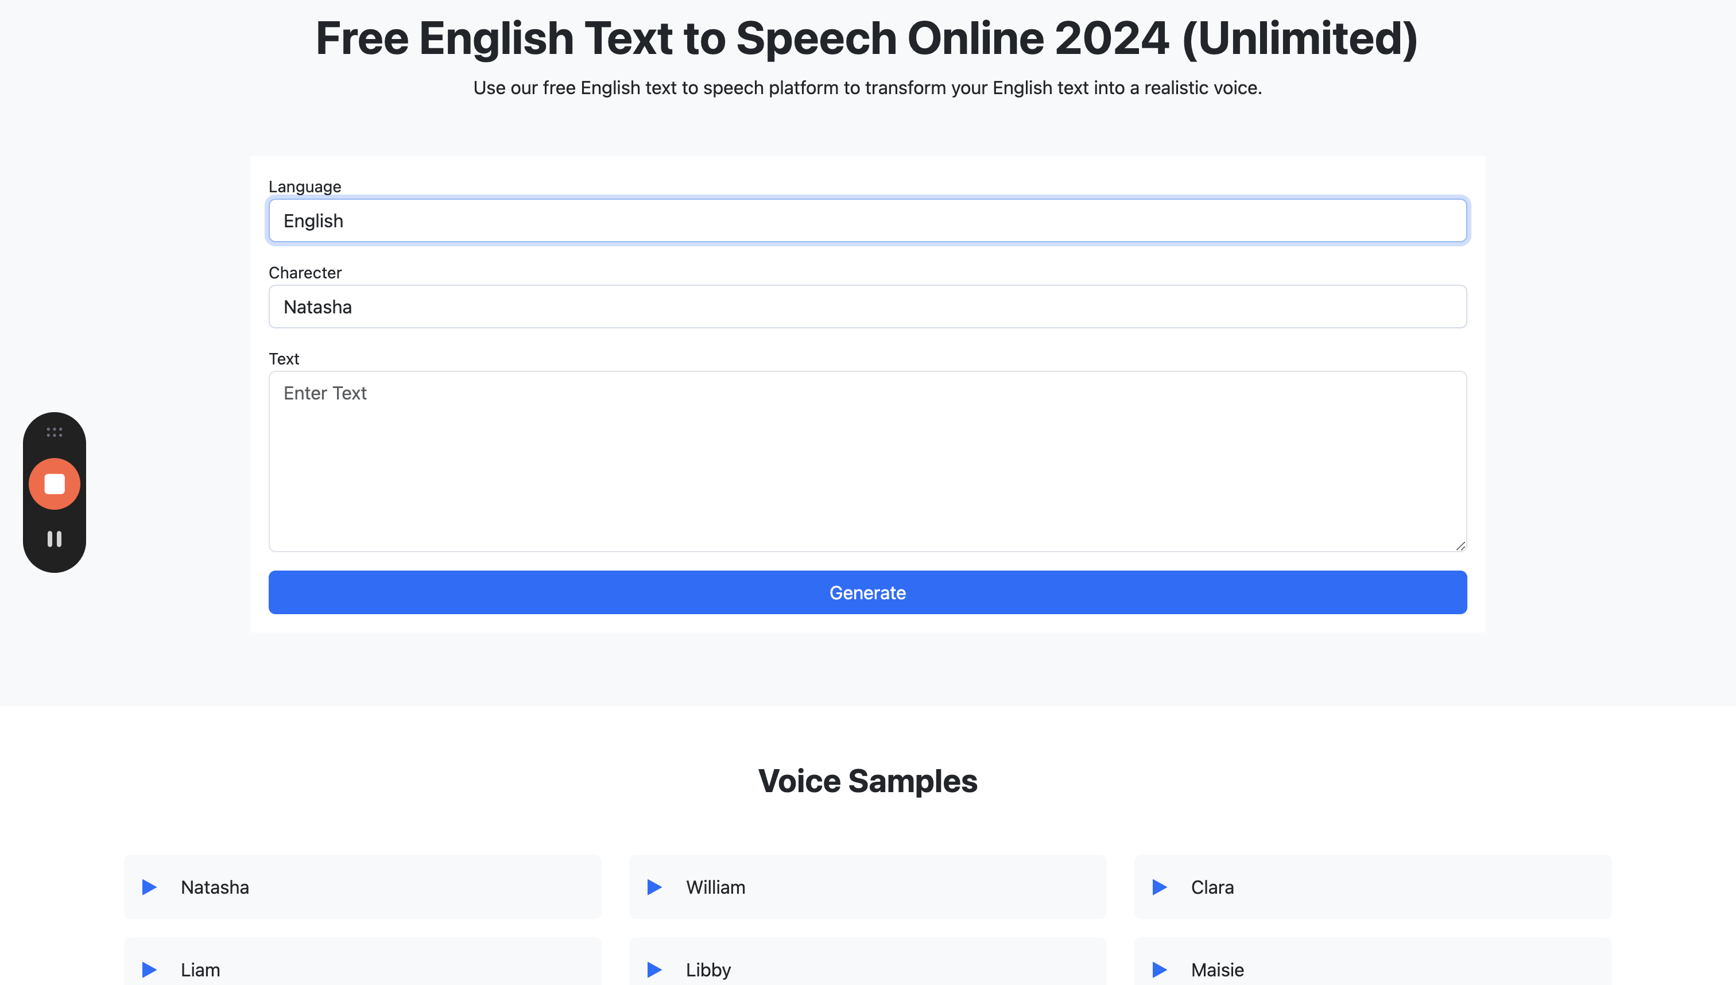Stop the screen recording

click(54, 484)
